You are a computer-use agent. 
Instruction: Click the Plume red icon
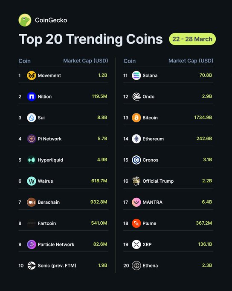click(136, 223)
